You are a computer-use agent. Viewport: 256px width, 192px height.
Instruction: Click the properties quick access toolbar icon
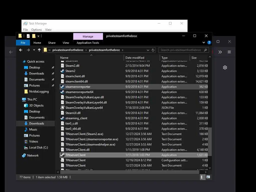coord(28,36)
